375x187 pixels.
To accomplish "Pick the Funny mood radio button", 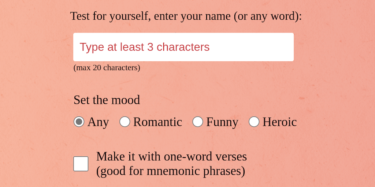I will 198,122.
